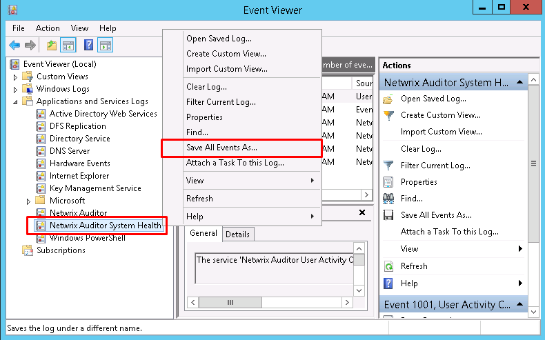Viewport: 545px width, 340px height.
Task: Select Windows PowerShell log in tree
Action: pyautogui.click(x=87, y=238)
